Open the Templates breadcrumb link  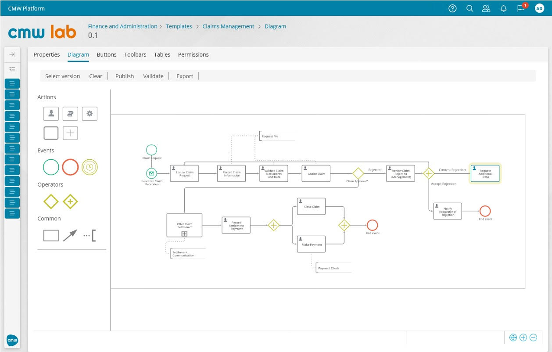pos(179,26)
